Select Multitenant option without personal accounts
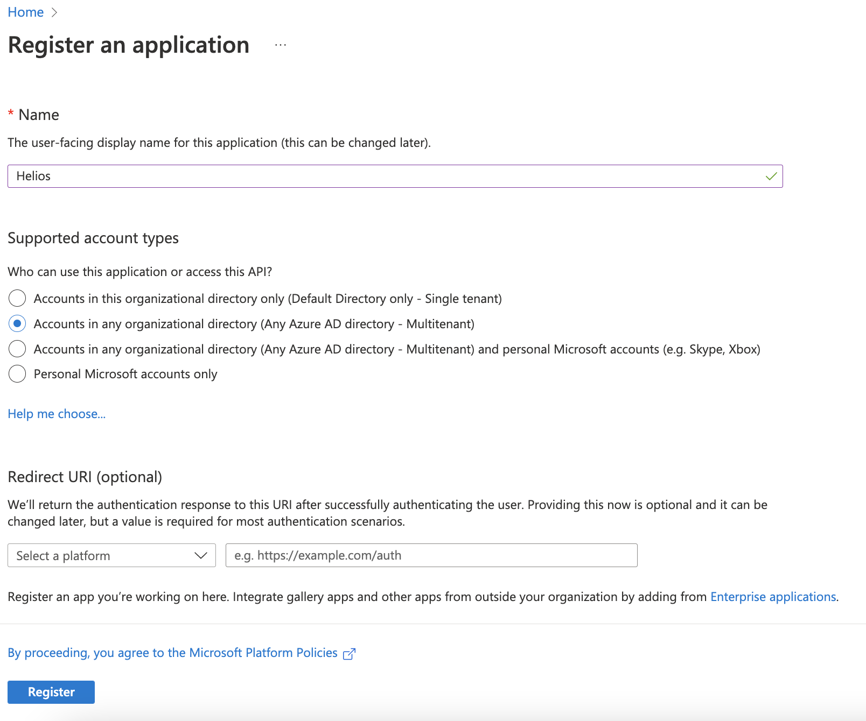Viewport: 866px width, 721px height. (x=17, y=323)
